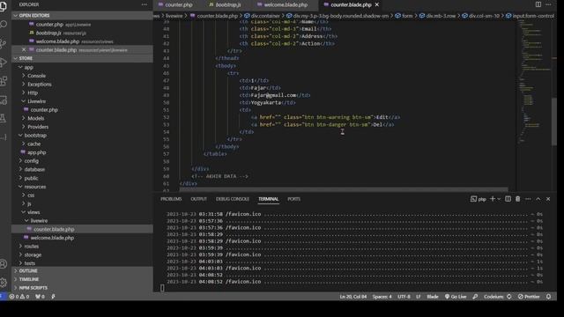Click errors and warnings counter

pyautogui.click(x=19, y=297)
